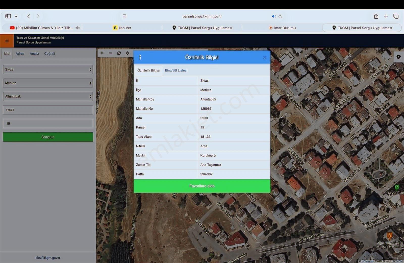Zoom in map with plus icon
Viewport: 404px width, 263px height.
102,53
